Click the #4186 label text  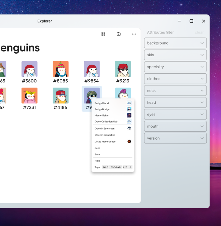point(60,107)
